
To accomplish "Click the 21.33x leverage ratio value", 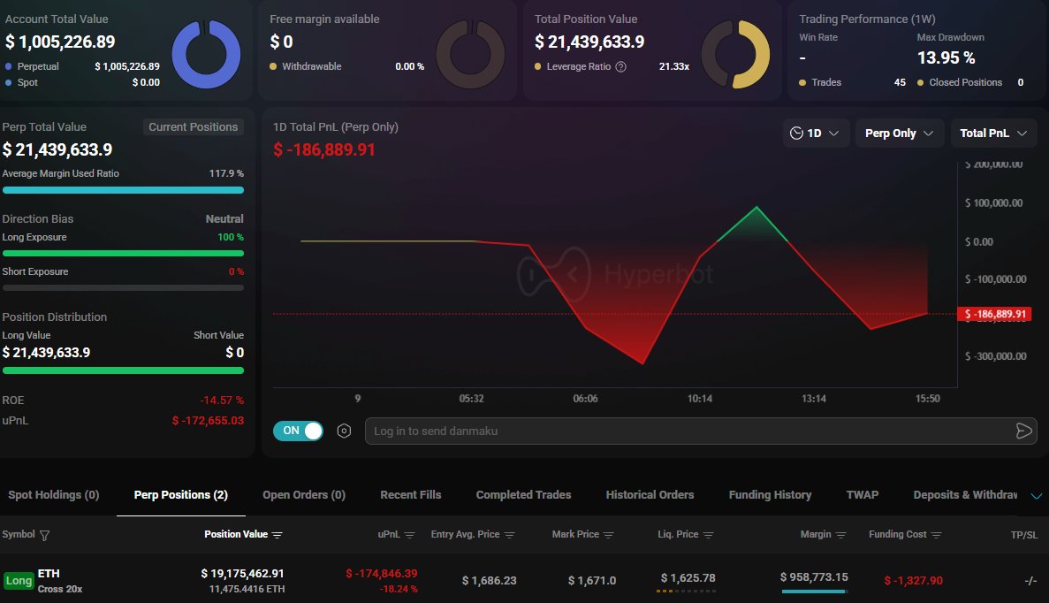I will 674,66.
